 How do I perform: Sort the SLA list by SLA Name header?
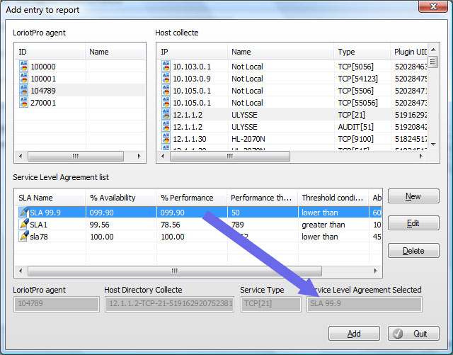click(49, 198)
